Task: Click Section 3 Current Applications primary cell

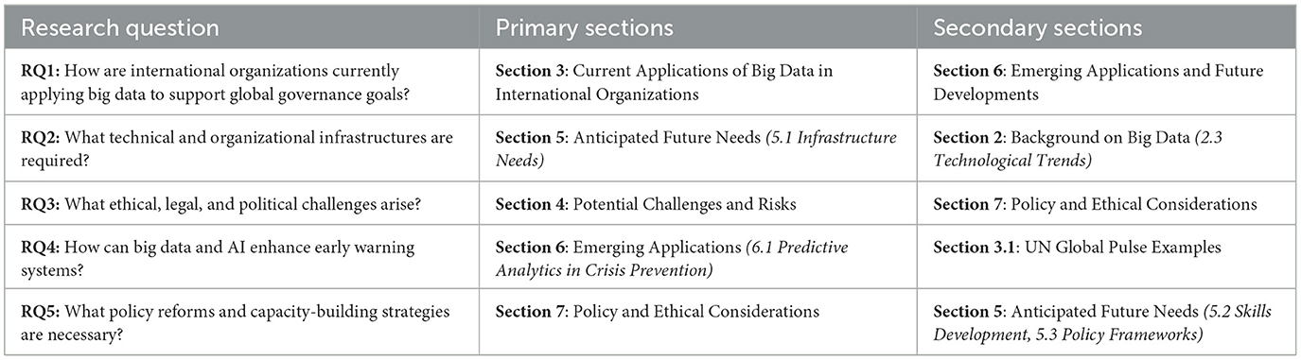Action: click(x=697, y=83)
